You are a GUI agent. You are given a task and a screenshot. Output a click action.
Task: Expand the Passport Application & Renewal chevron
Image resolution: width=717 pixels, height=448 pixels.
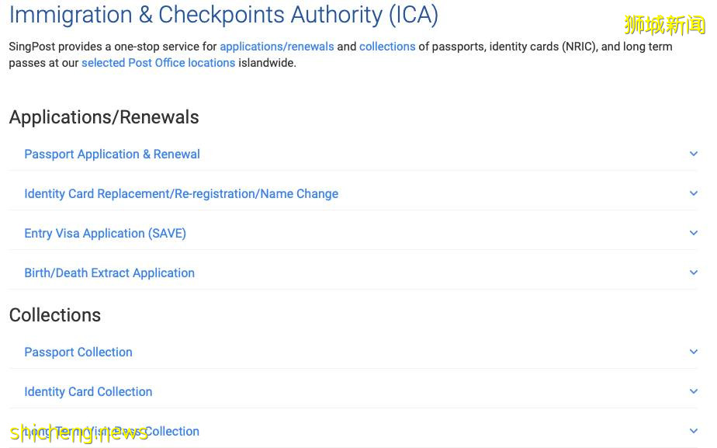(x=693, y=154)
